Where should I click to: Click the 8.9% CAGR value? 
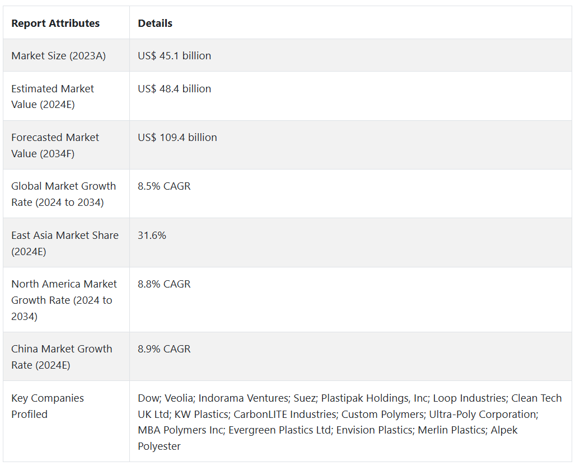coord(164,349)
